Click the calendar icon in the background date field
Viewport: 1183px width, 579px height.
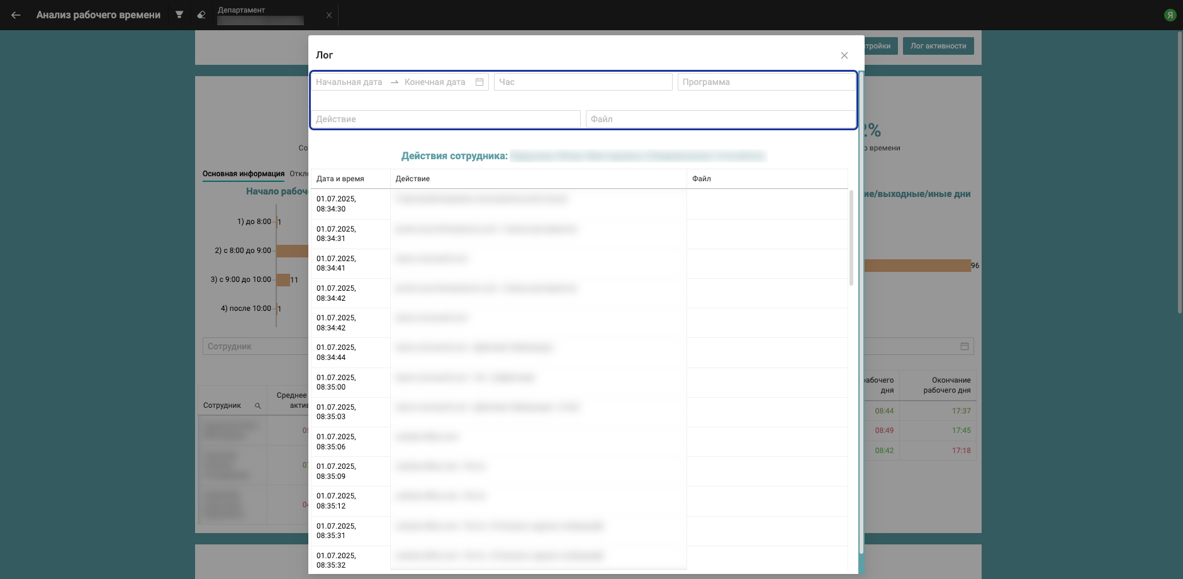point(964,346)
